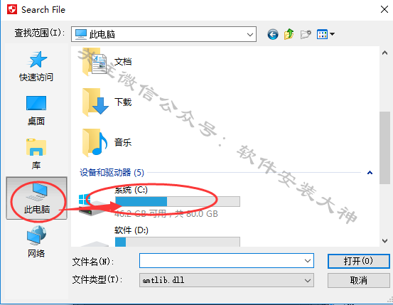Open the view menu icon
The width and height of the screenshot is (393, 305).
[x=325, y=34]
